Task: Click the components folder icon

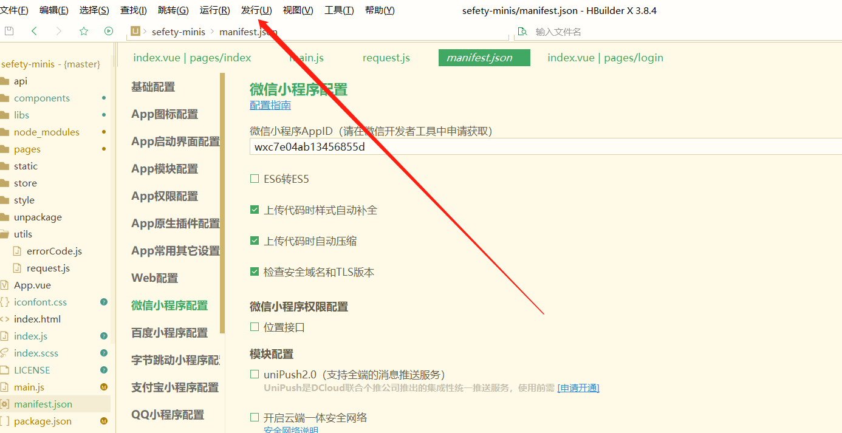Action: (4, 98)
